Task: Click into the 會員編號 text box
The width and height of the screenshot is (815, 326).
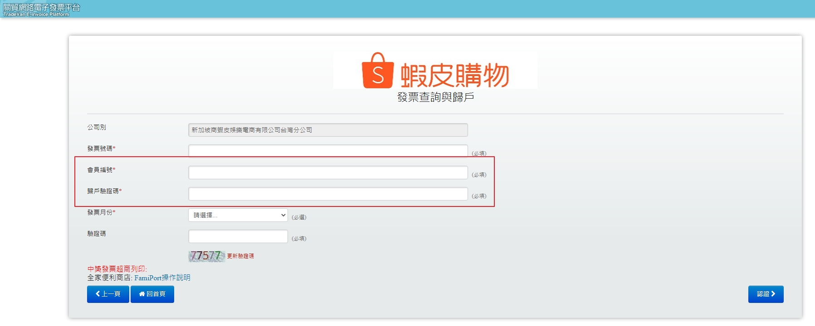Action: 327,173
